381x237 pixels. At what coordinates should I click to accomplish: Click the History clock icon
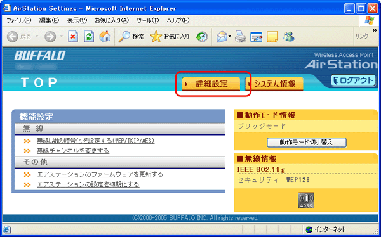[202, 37]
